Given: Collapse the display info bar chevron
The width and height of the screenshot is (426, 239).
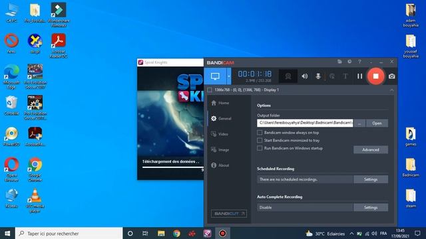Looking at the screenshot, I should (x=391, y=90).
